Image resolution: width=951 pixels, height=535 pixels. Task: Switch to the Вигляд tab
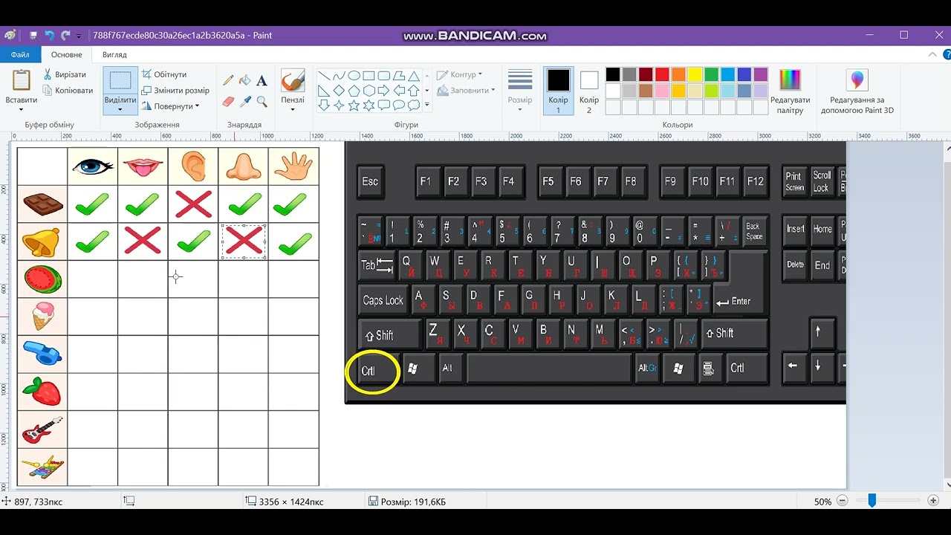coord(114,54)
